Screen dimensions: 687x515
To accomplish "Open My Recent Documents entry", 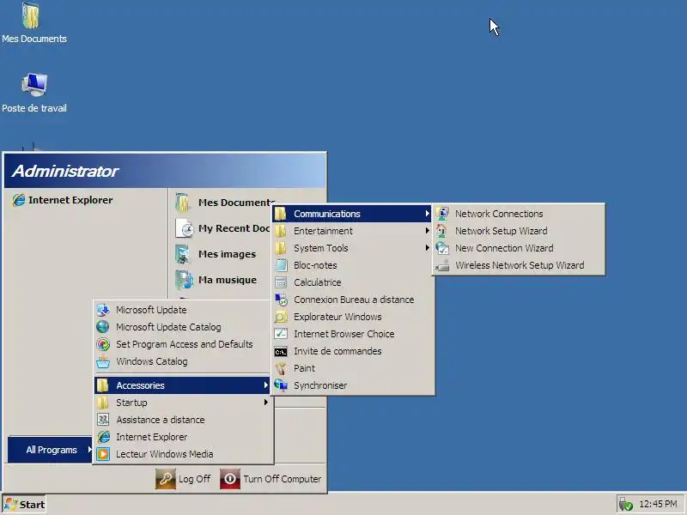I will [x=222, y=228].
